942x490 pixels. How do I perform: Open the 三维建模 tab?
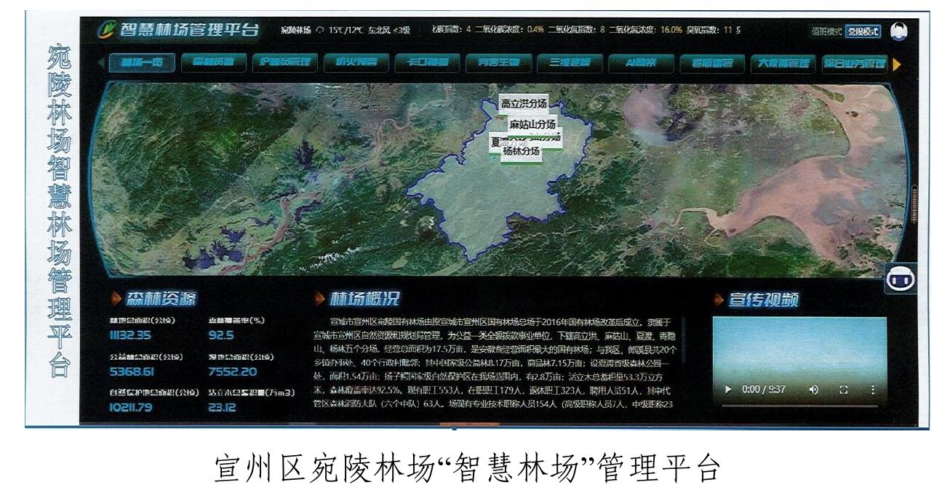point(570,63)
